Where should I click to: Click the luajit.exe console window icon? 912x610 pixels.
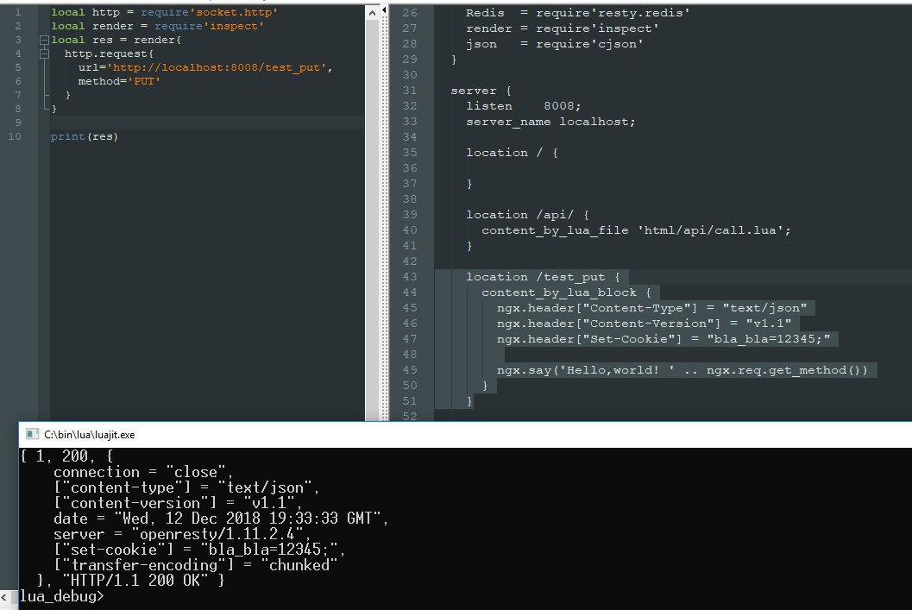click(x=33, y=434)
